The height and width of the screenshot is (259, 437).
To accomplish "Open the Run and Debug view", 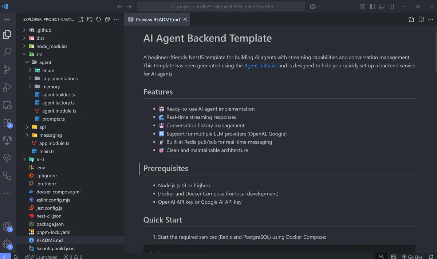I will [x=7, y=87].
